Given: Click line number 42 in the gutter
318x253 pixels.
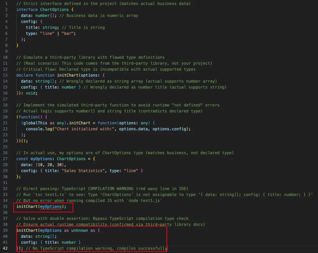Looking at the screenshot, I should [5, 248].
